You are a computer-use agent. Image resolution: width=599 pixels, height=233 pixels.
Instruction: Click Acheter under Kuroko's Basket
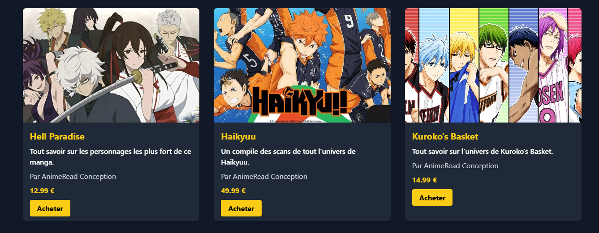pyautogui.click(x=432, y=198)
